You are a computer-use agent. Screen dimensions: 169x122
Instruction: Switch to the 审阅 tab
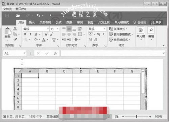(80, 22)
